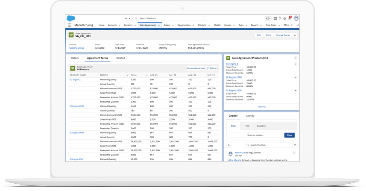Select the Question publisher tab

point(261,126)
